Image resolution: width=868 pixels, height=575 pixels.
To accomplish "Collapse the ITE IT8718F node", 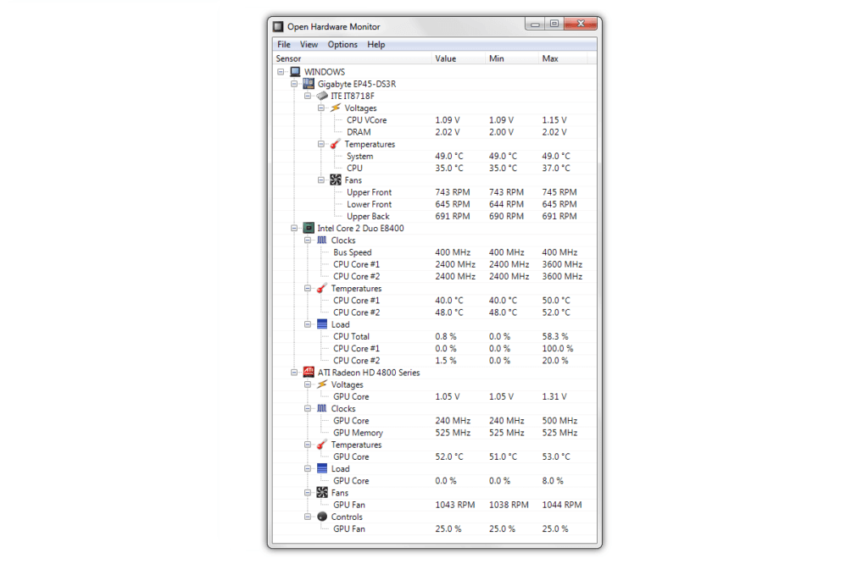I will (308, 97).
